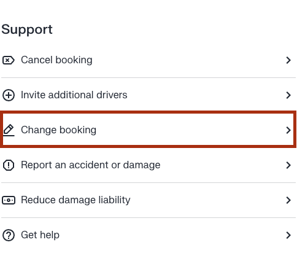
Task: Click the Get help text
Action: coord(40,235)
